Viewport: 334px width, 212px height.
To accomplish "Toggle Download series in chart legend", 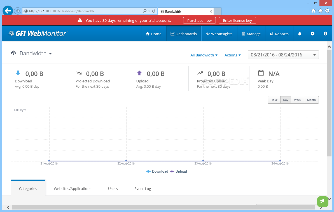I will pos(157,171).
